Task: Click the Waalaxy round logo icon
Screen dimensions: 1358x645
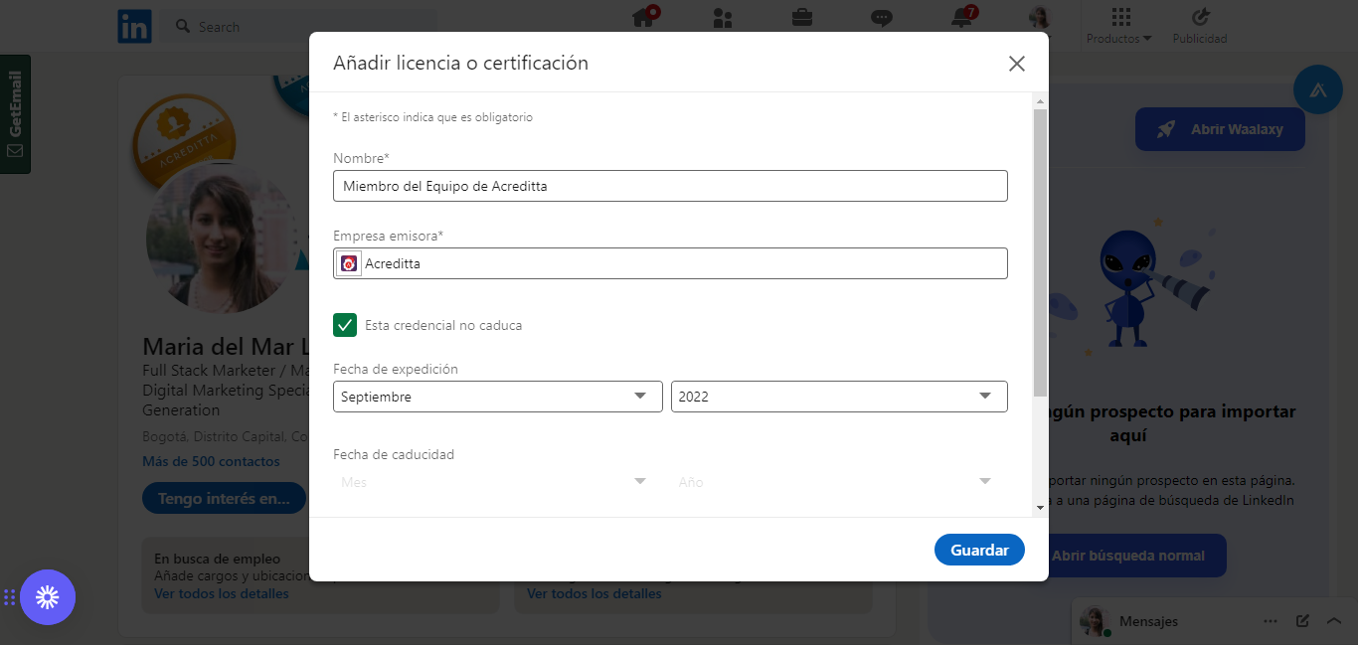Action: 1318,89
